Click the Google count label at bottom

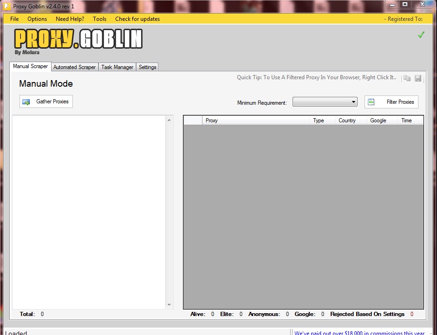pyautogui.click(x=305, y=314)
